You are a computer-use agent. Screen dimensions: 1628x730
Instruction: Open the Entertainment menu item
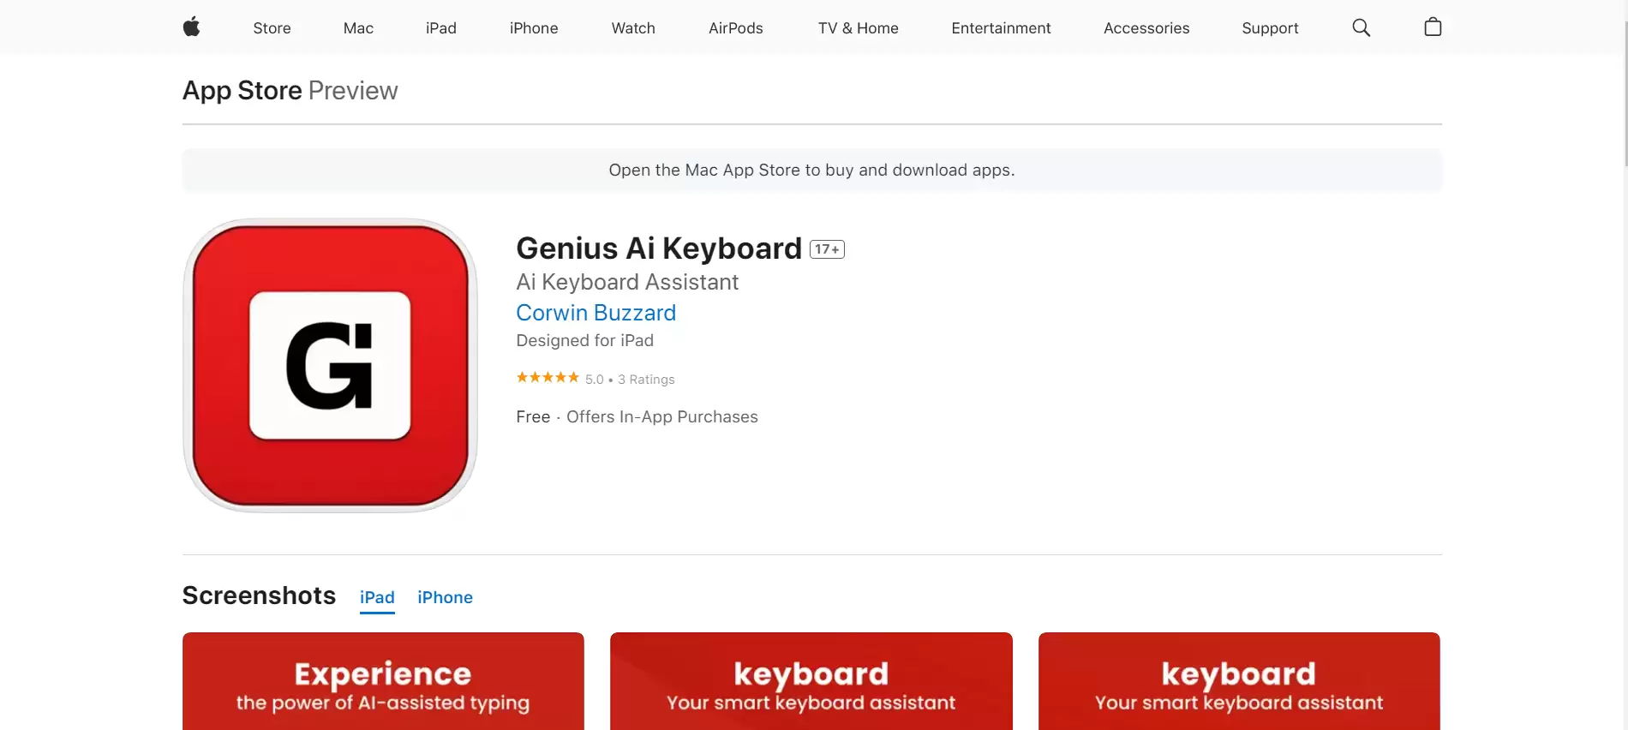pyautogui.click(x=1001, y=27)
